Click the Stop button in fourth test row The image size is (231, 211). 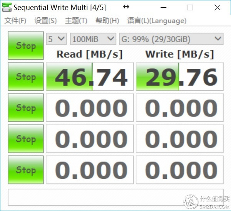point(26,139)
